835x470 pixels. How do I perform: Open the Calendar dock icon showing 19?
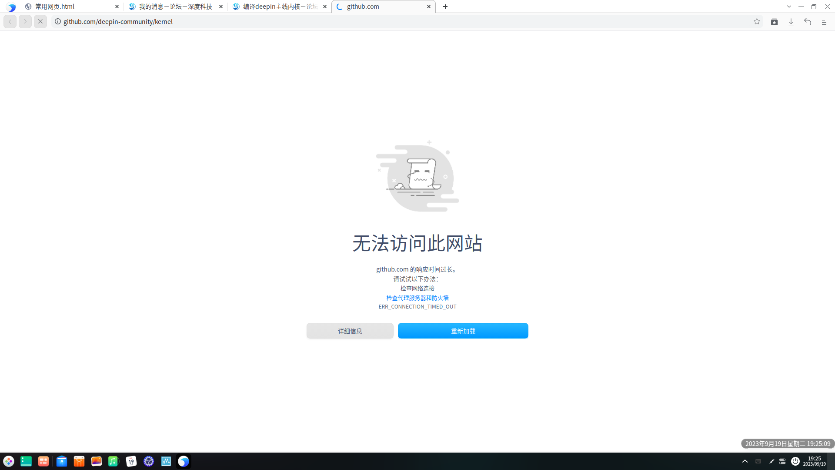131,461
